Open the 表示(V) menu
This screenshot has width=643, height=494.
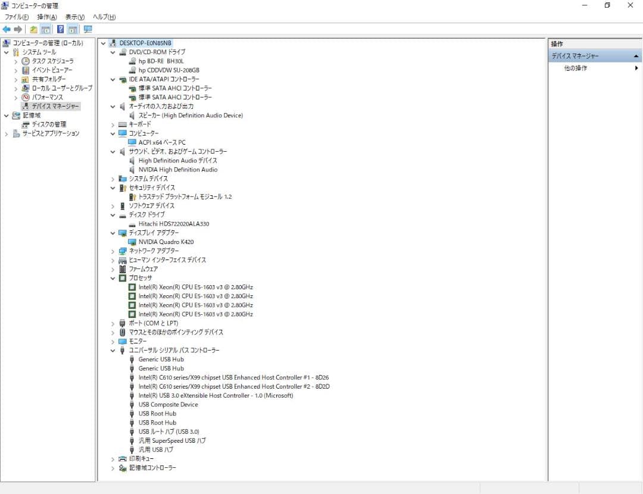pyautogui.click(x=75, y=17)
